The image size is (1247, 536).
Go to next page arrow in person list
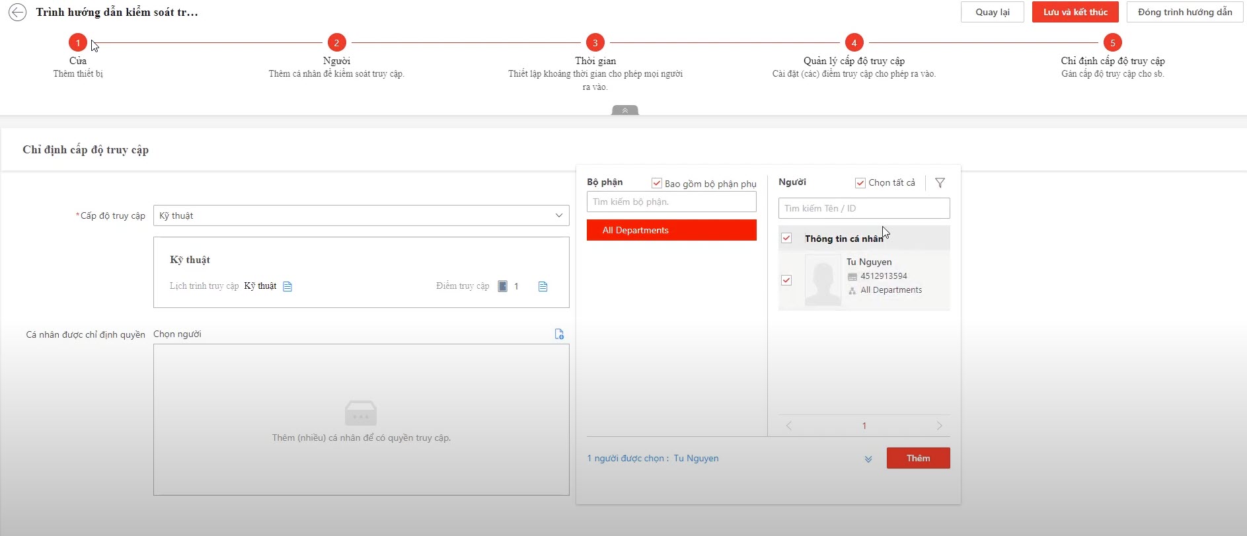click(939, 426)
